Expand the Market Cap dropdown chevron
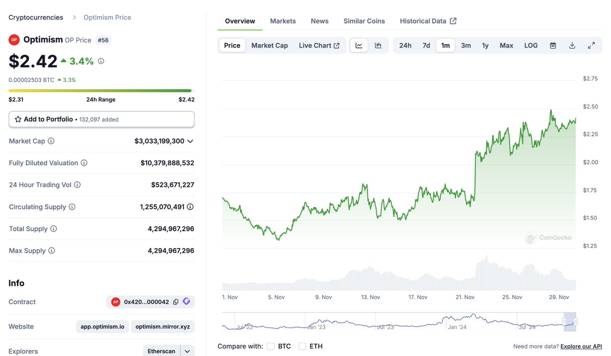 click(190, 141)
